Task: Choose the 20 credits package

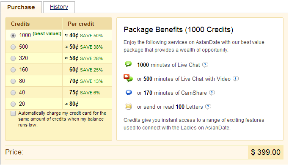Action: (x=13, y=104)
